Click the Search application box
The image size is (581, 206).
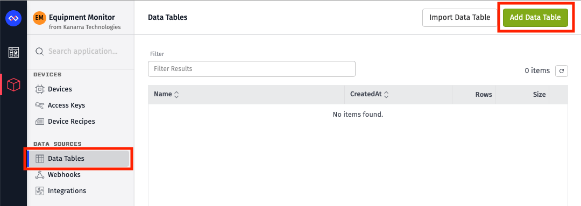pyautogui.click(x=80, y=51)
